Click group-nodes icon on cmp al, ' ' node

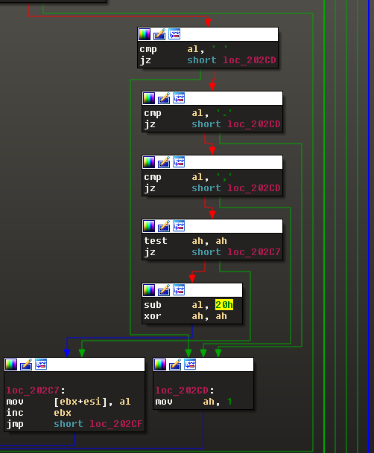point(174,34)
